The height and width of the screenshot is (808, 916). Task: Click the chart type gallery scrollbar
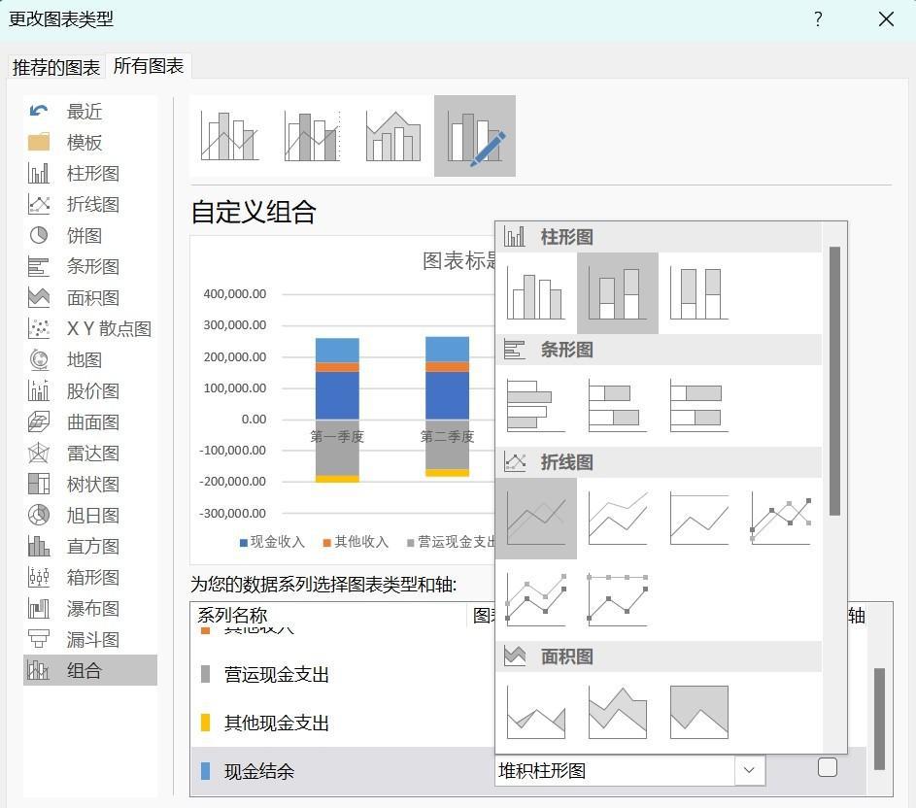click(x=834, y=381)
